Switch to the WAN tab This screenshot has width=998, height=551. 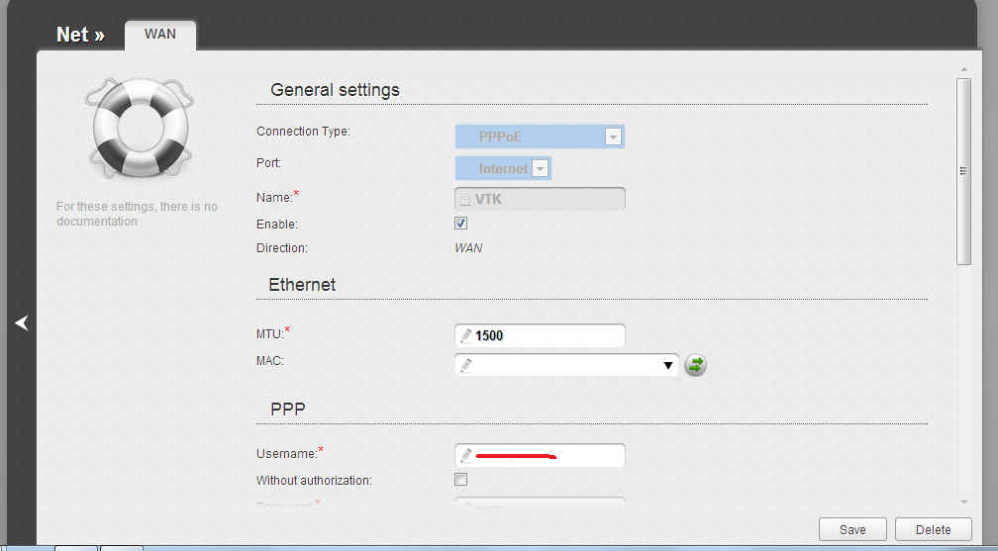tap(160, 34)
